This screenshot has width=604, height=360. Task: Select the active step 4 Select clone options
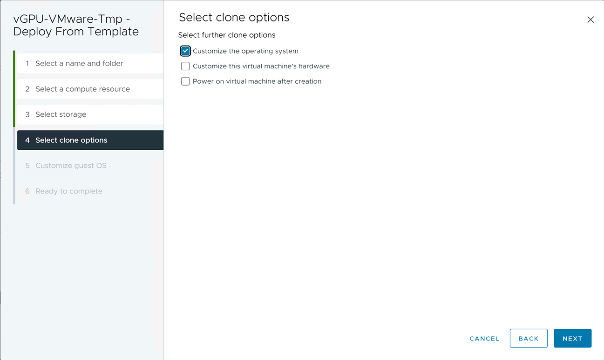(71, 140)
